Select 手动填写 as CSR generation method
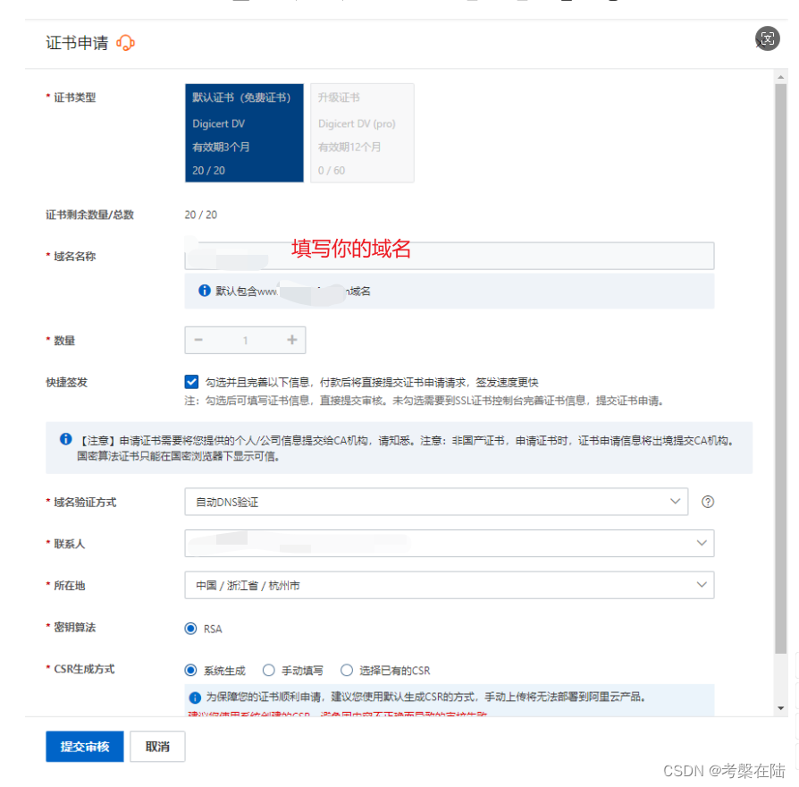 [x=268, y=670]
